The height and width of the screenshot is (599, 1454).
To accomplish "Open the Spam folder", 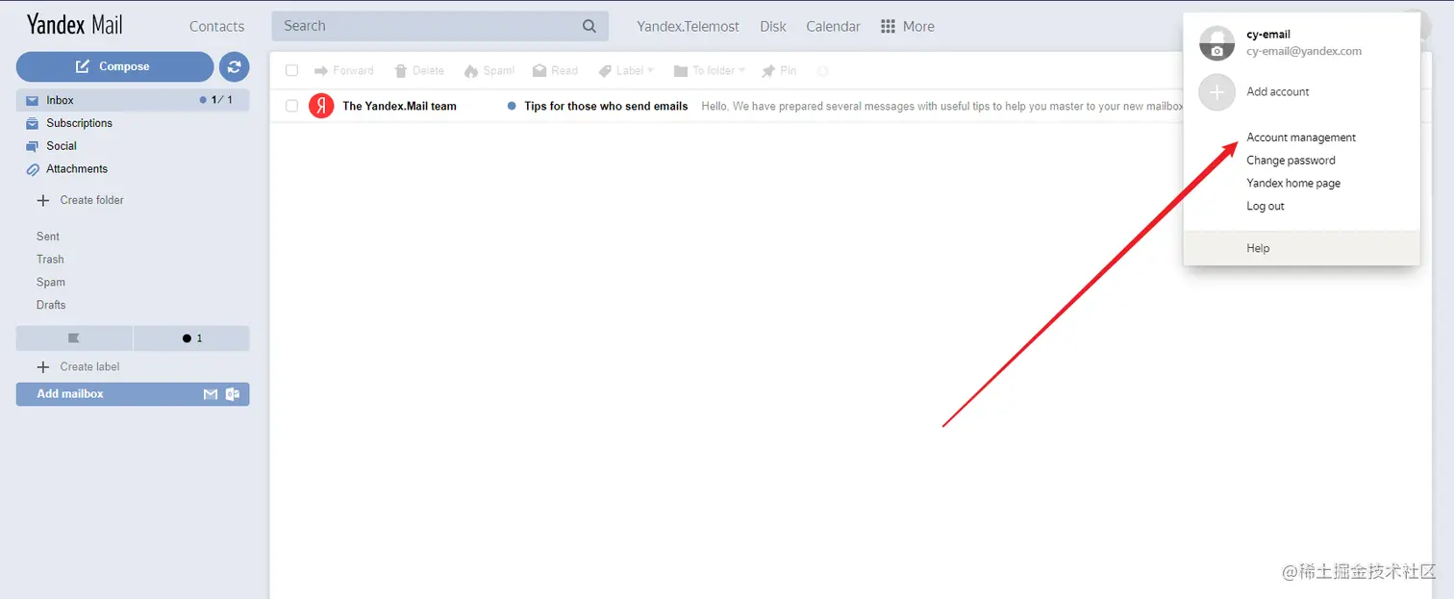I will [51, 283].
